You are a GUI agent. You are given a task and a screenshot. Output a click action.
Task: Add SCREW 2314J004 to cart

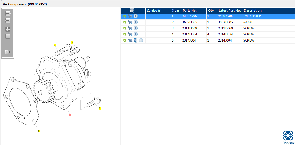(x=130, y=40)
